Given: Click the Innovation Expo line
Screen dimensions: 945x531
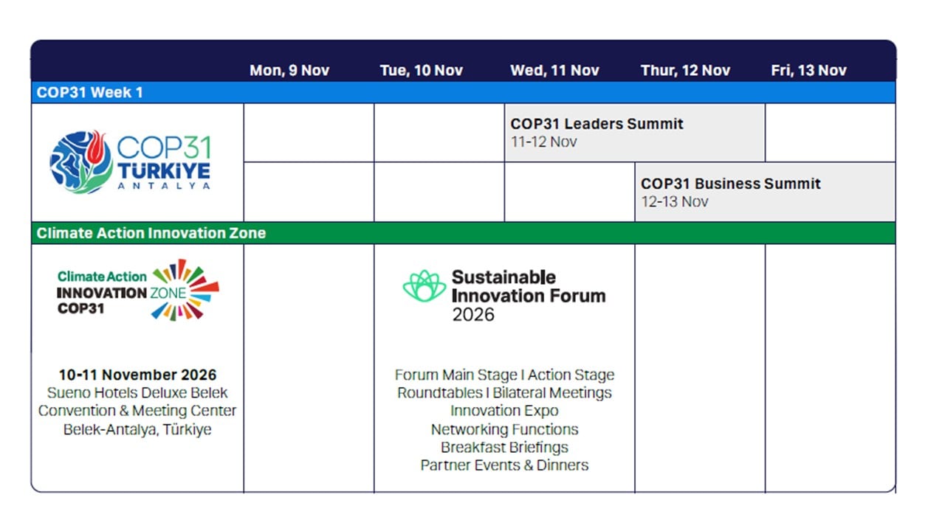Looking at the screenshot, I should (504, 411).
